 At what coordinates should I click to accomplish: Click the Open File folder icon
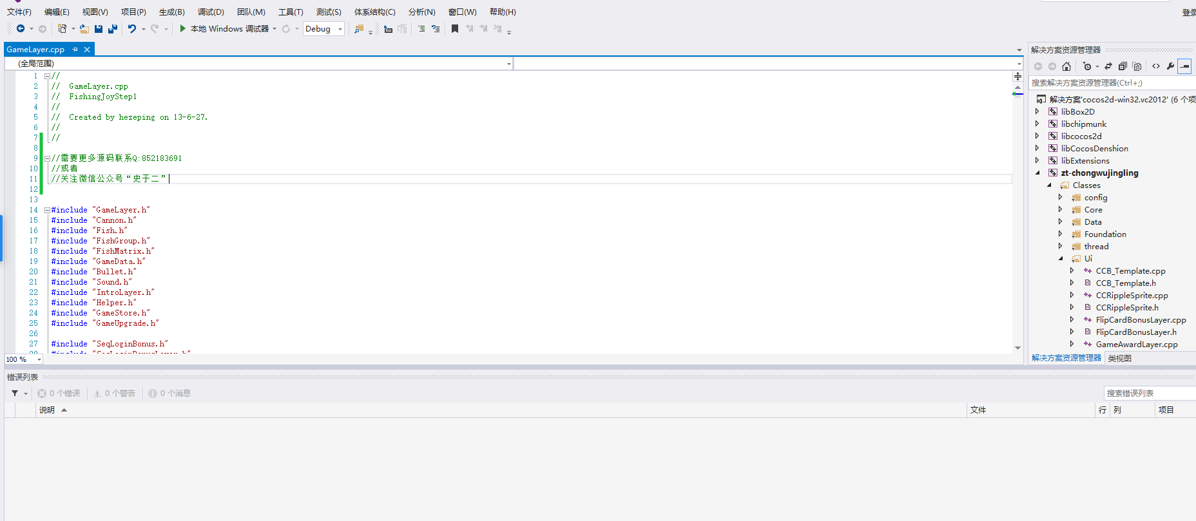(84, 28)
